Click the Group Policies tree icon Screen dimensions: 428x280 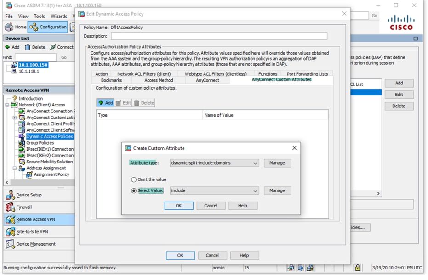22,143
